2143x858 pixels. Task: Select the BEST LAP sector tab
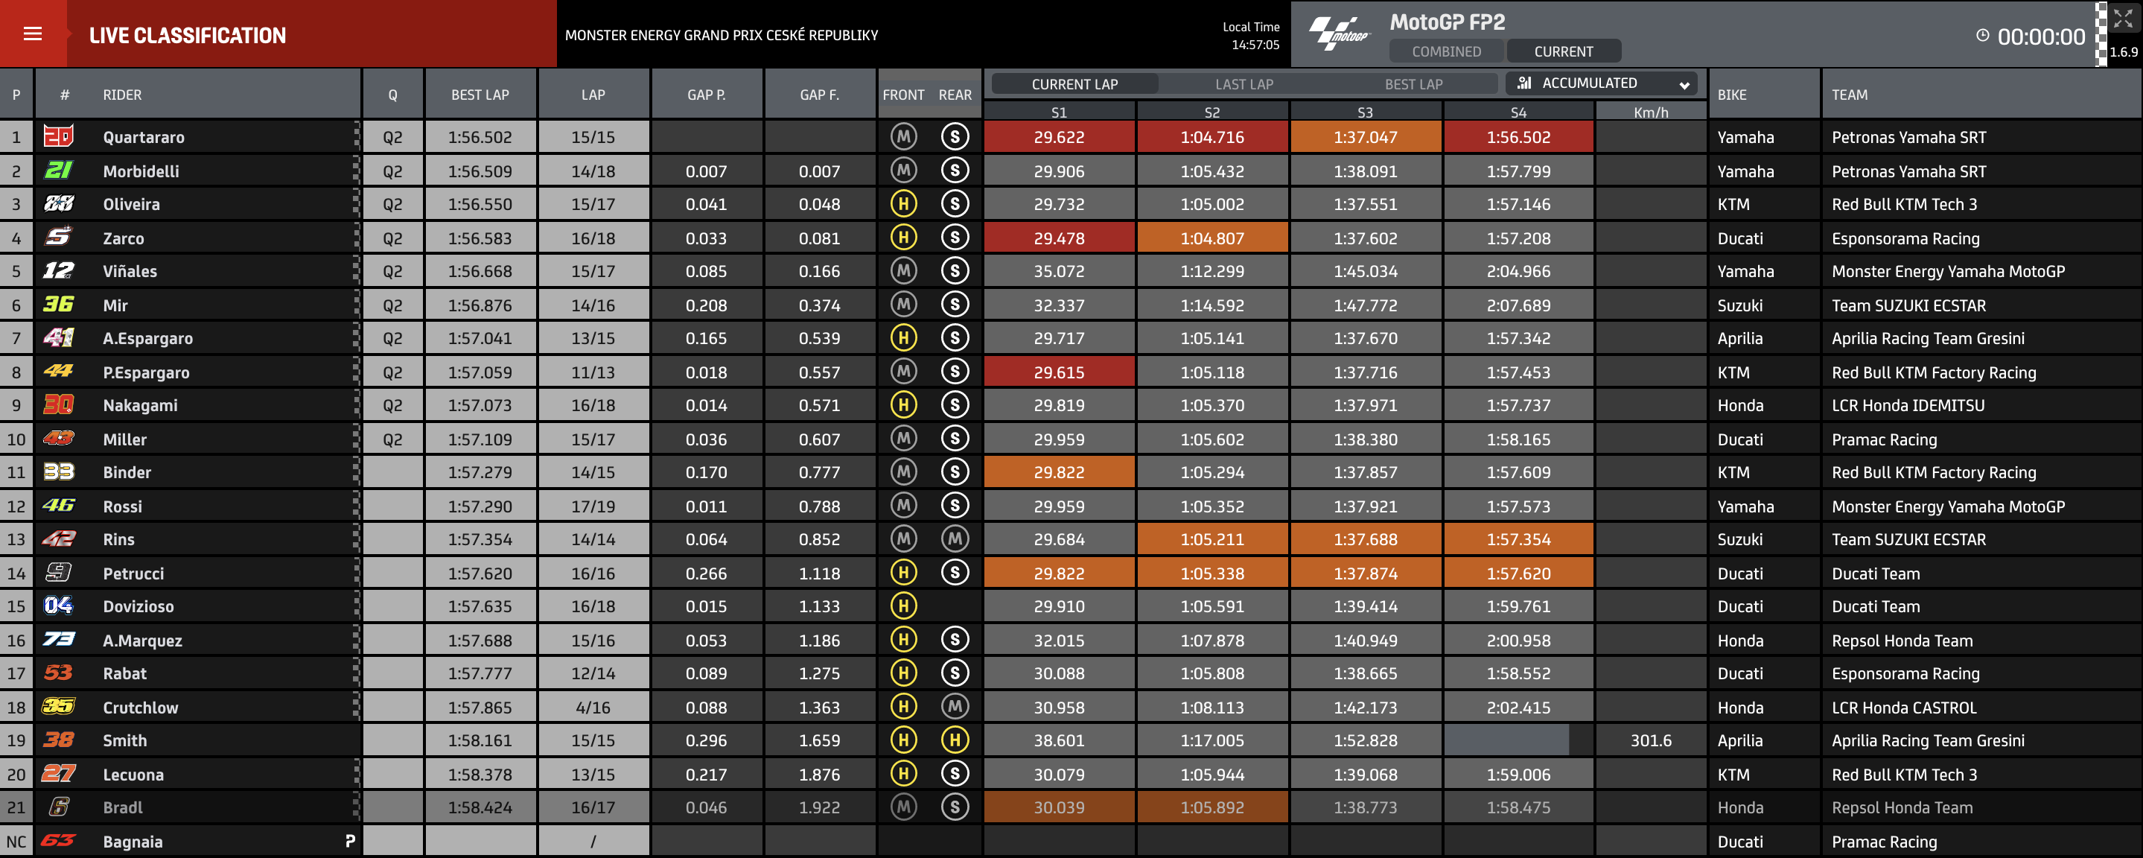pyautogui.click(x=1413, y=84)
